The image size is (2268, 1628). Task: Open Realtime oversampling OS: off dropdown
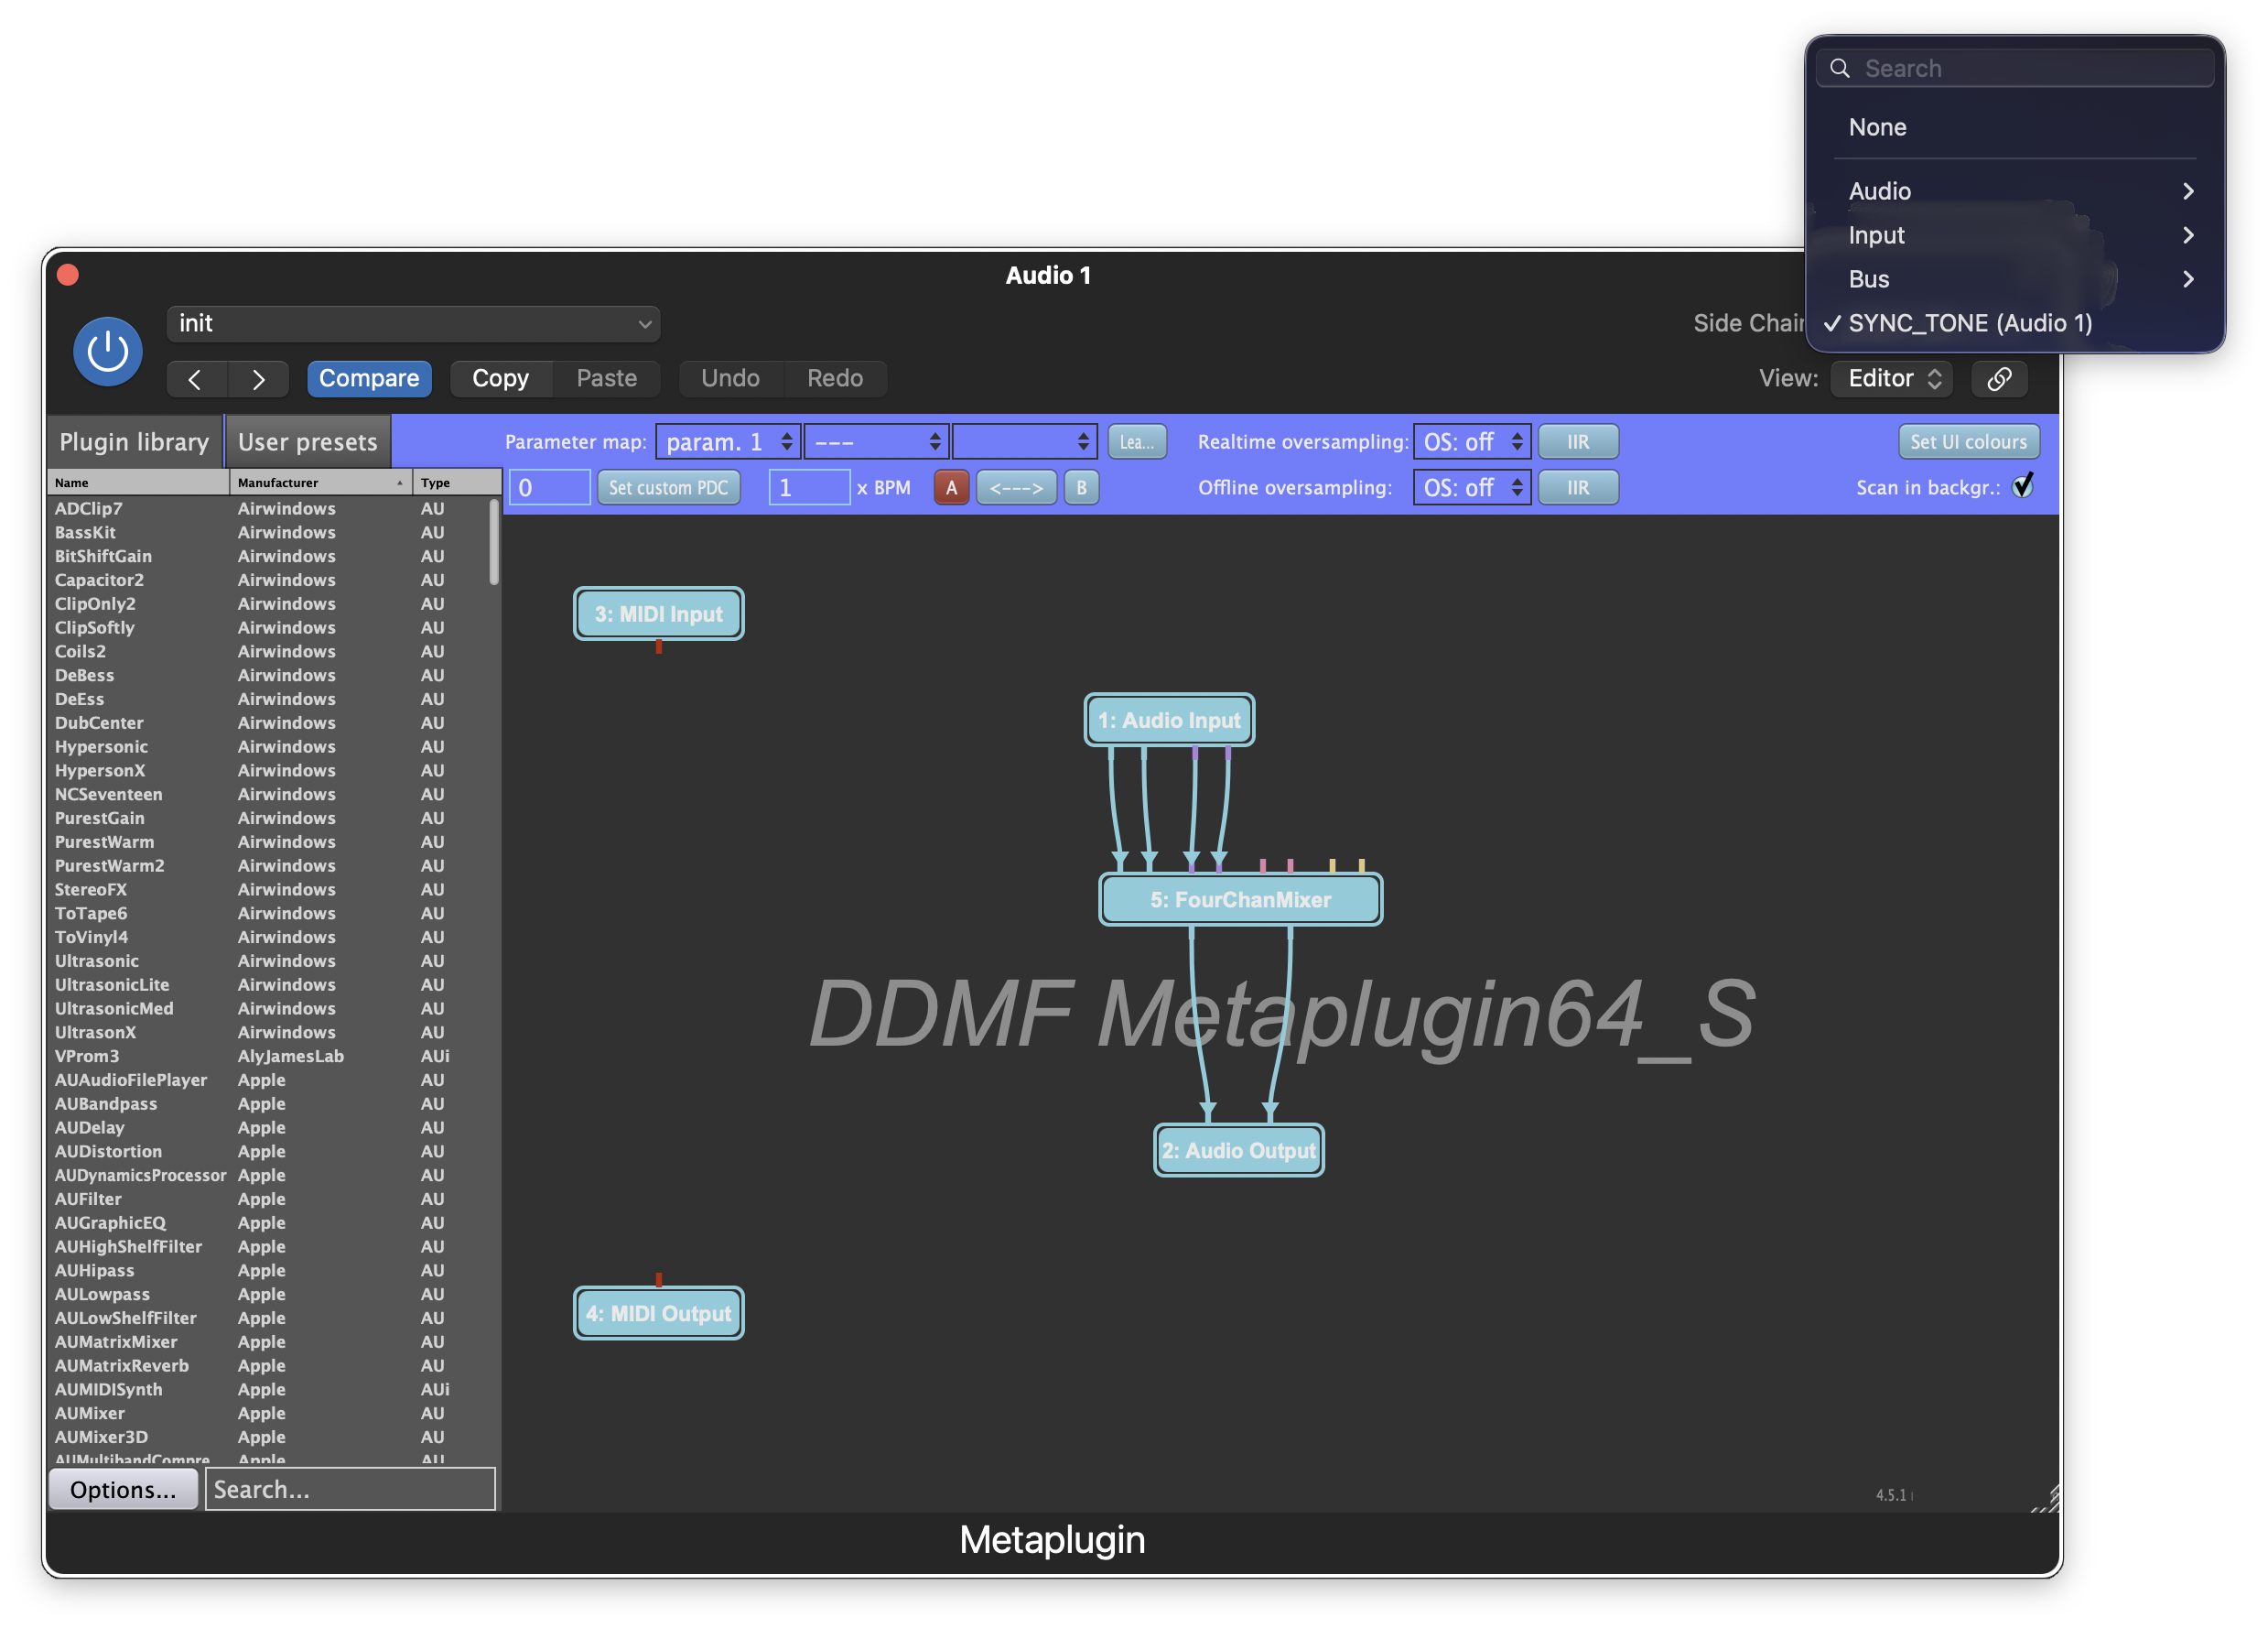click(x=1471, y=441)
